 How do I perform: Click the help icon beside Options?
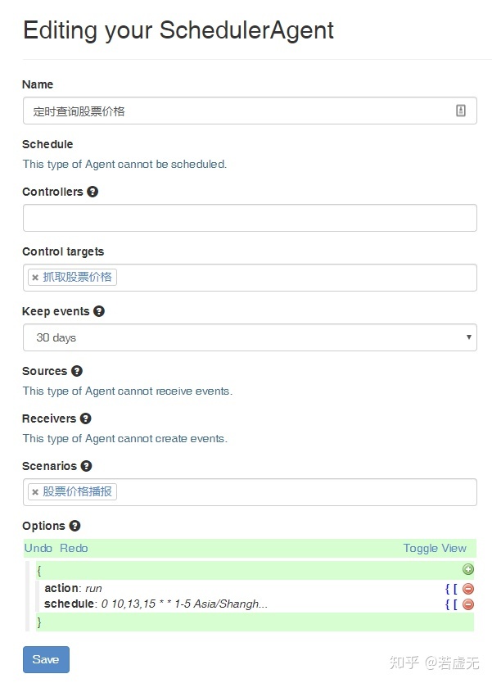tap(75, 526)
